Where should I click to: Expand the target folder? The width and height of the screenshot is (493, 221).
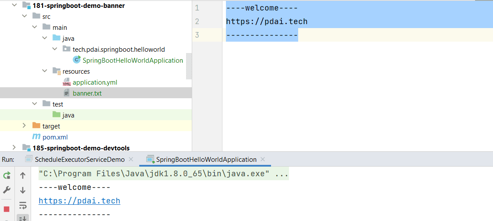pyautogui.click(x=25, y=126)
